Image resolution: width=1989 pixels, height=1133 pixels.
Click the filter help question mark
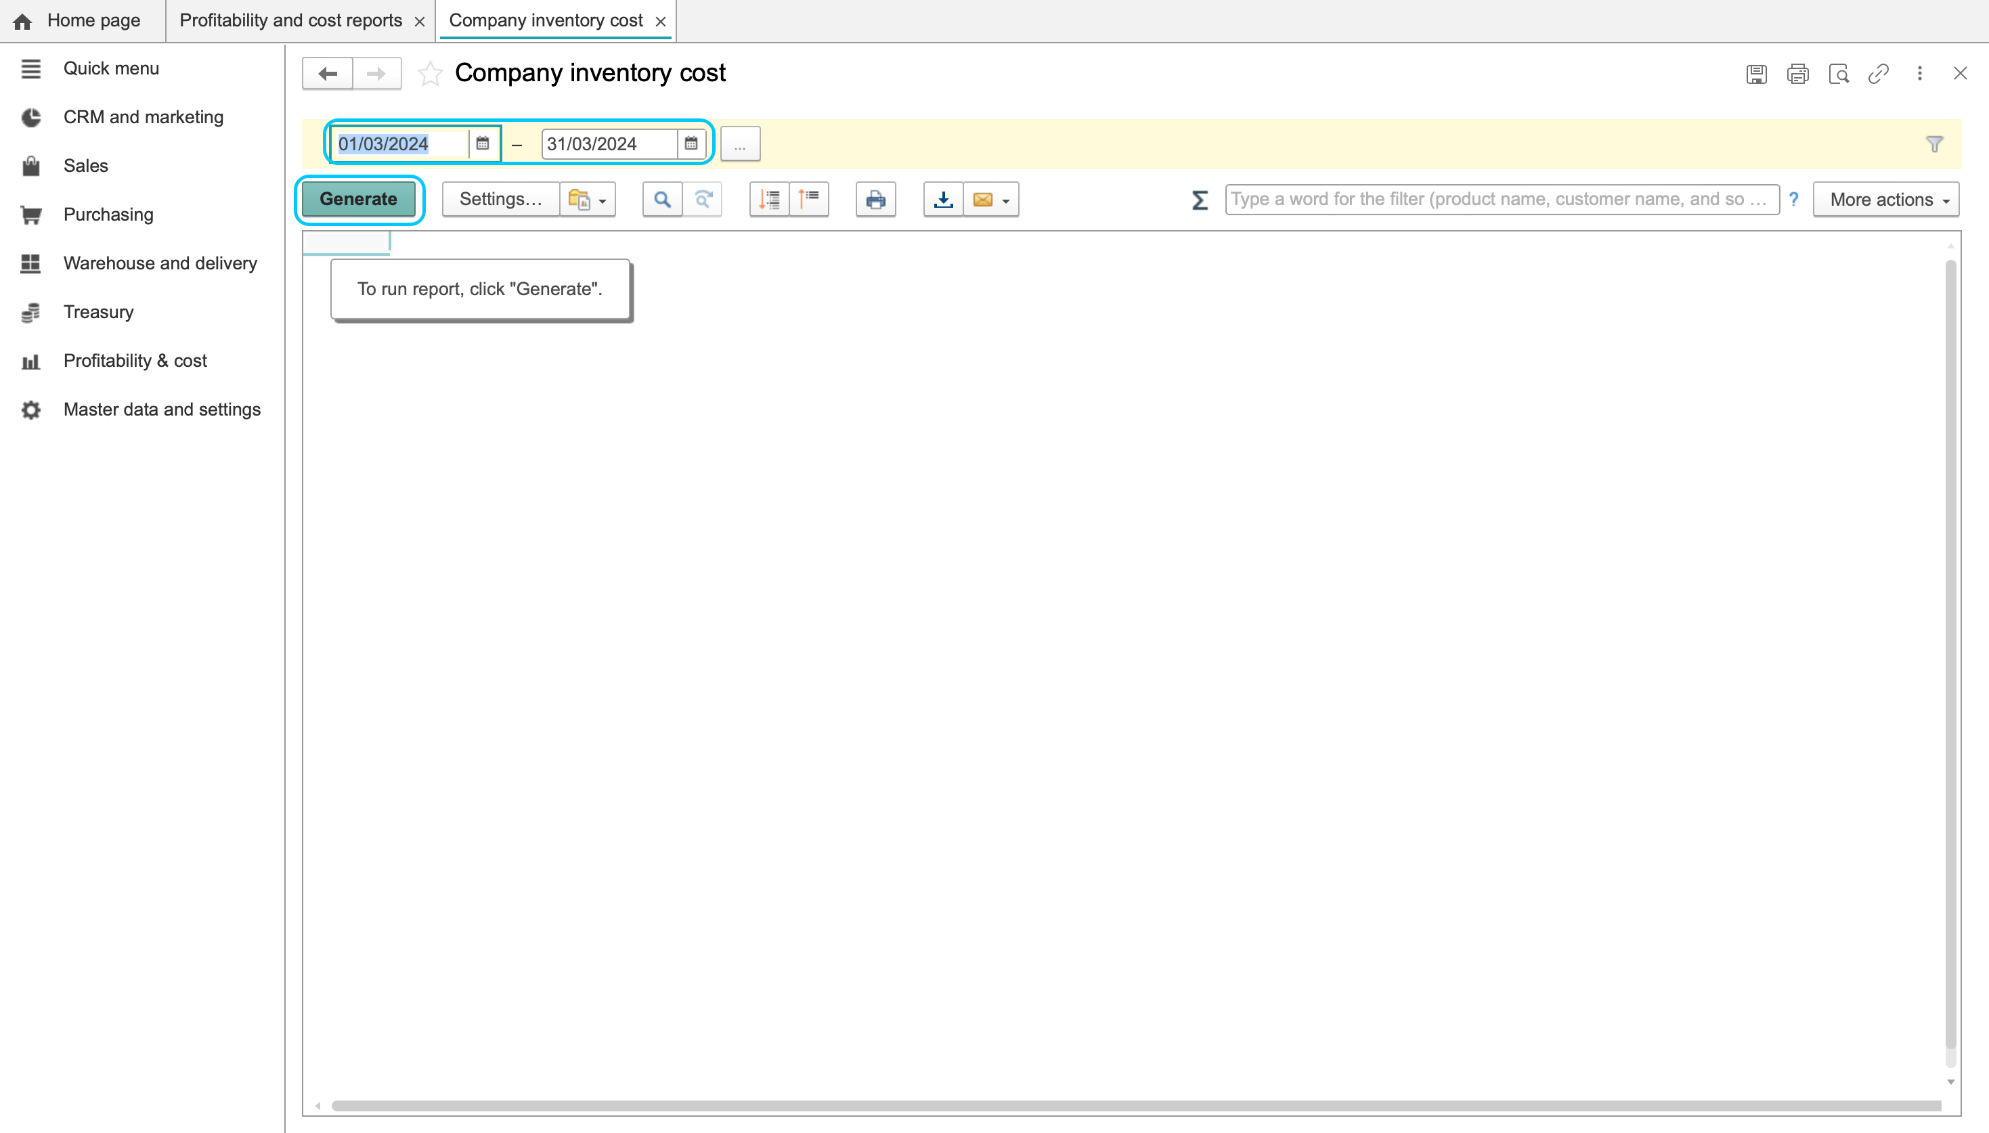[1793, 199]
